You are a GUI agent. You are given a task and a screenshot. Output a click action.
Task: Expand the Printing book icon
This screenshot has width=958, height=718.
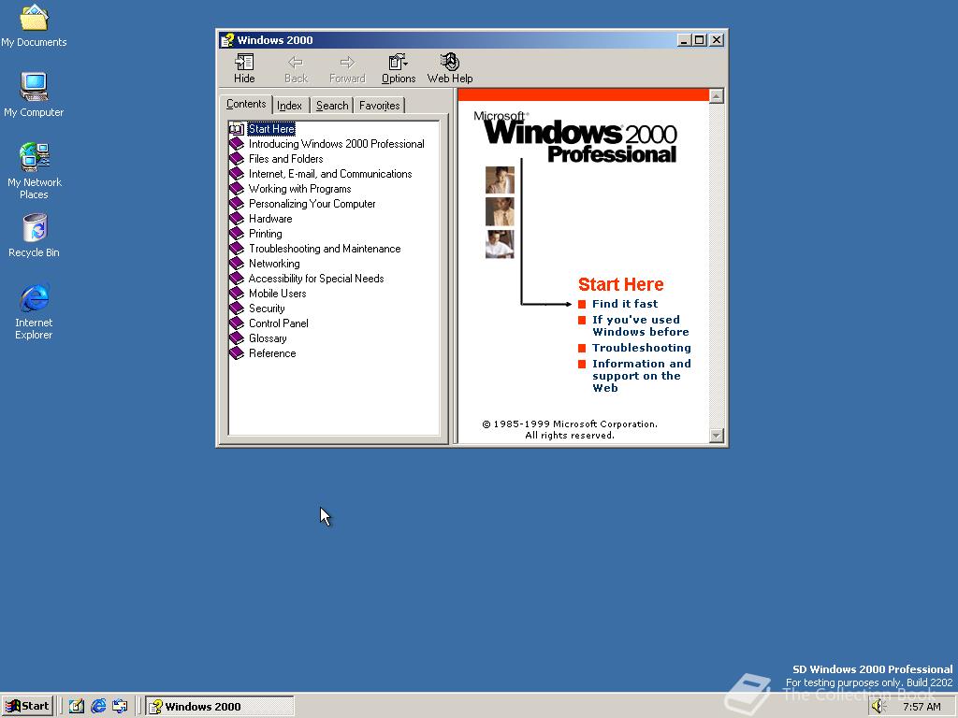click(x=237, y=234)
